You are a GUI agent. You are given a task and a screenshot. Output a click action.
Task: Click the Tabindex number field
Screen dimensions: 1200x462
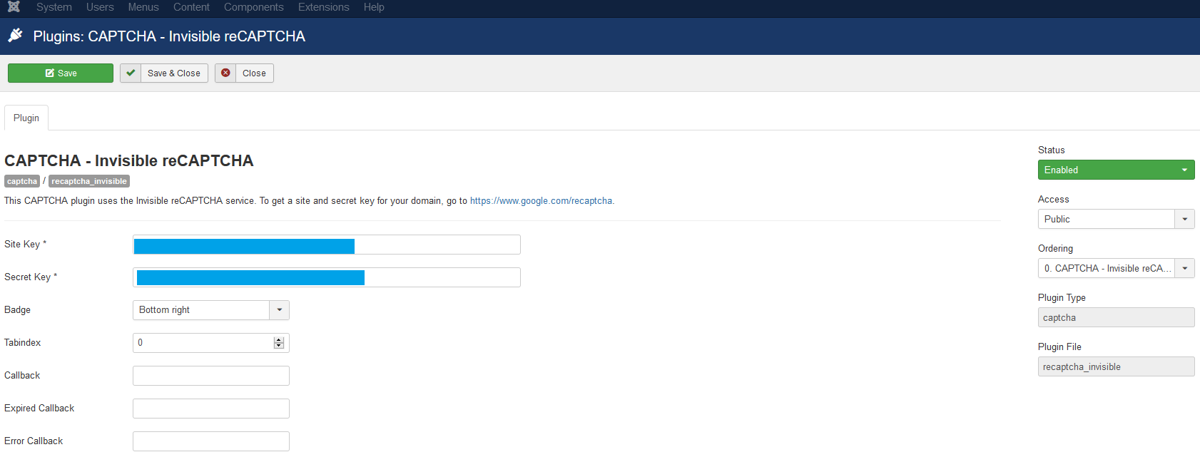pos(211,343)
